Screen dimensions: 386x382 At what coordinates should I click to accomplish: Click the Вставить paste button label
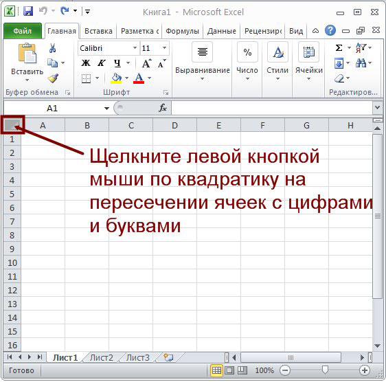click(27, 71)
